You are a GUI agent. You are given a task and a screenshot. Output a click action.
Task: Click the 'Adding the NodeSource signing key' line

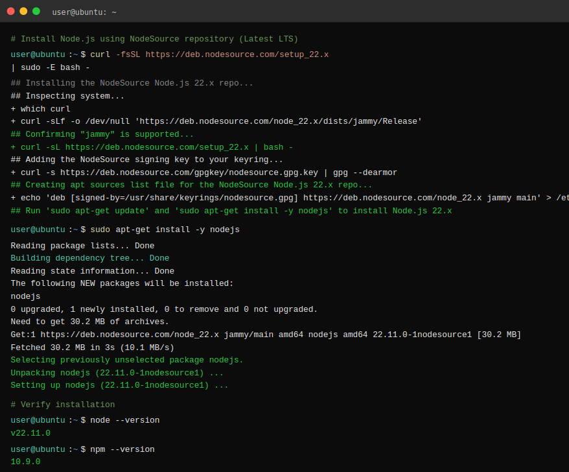pos(146,159)
